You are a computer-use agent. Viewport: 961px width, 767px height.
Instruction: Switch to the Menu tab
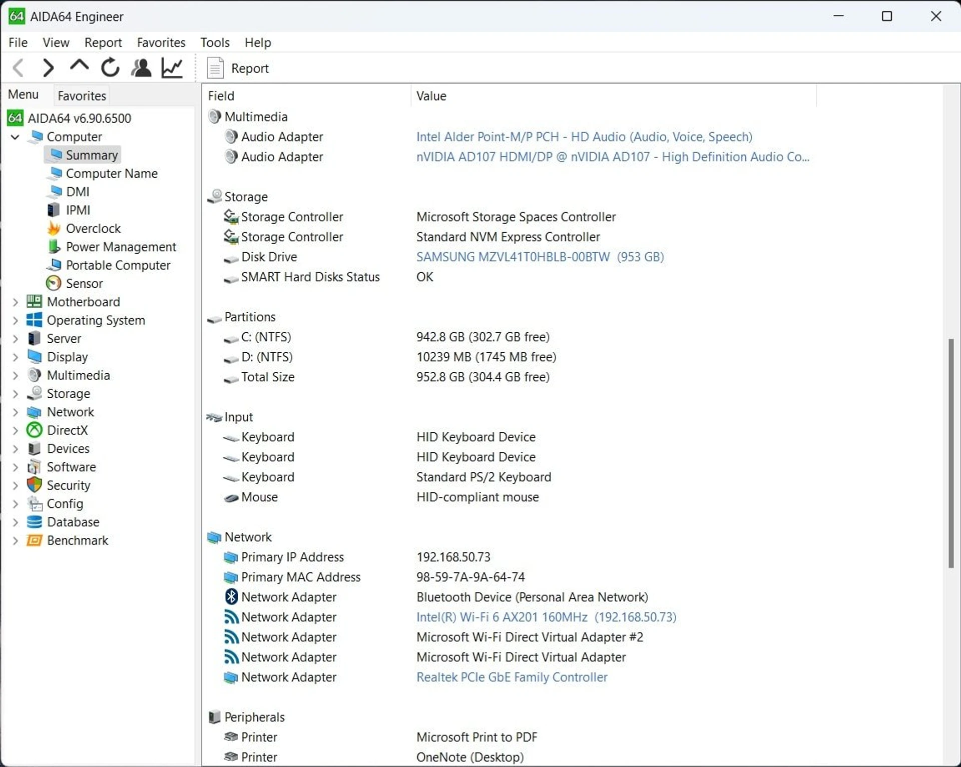click(24, 95)
